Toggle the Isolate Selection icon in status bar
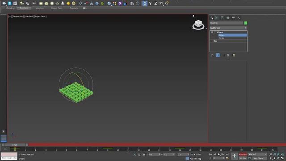Viewport: 286px width, 161px height. (x=135, y=154)
